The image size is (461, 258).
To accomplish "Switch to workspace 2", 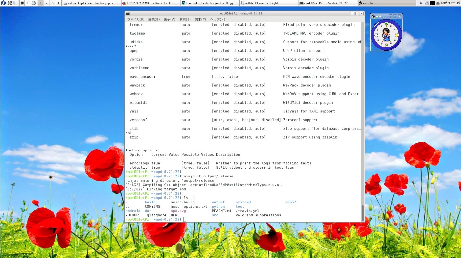I will click(x=46, y=3).
